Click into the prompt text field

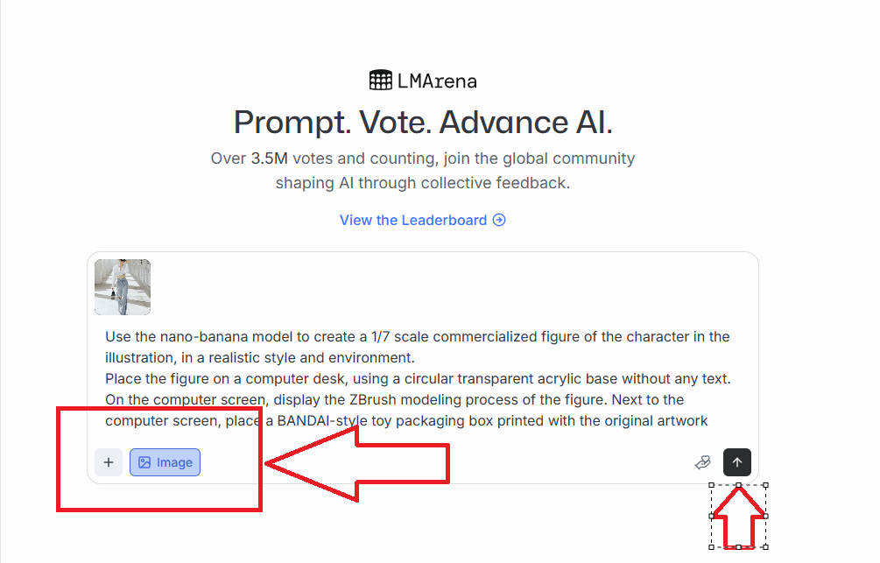tap(419, 378)
